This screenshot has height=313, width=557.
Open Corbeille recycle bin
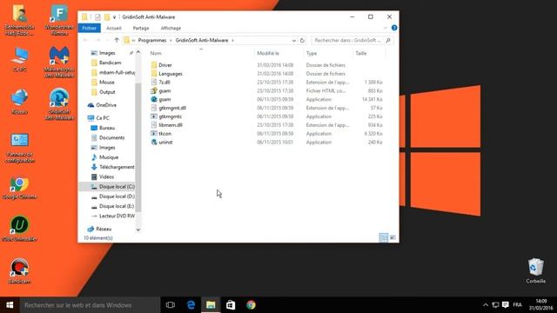pyautogui.click(x=536, y=270)
